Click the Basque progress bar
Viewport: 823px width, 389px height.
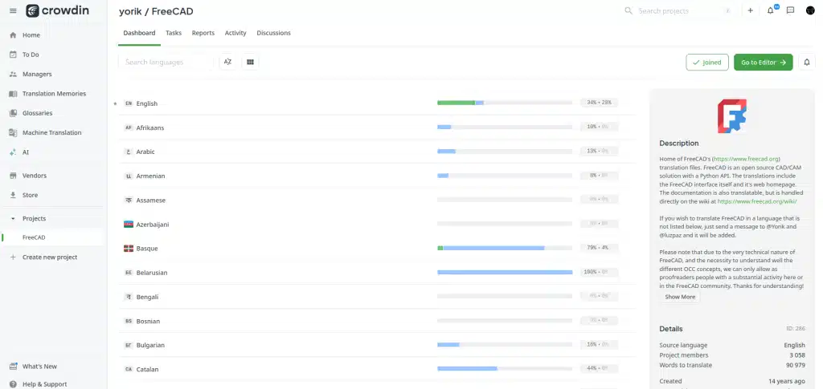505,248
